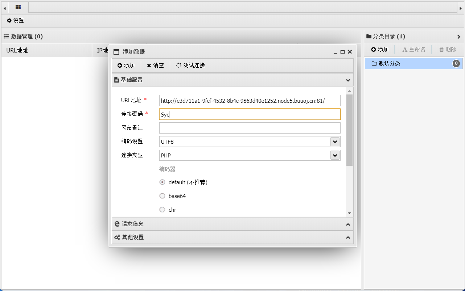Select the chr encoder radio
This screenshot has width=465, height=291.
[162, 210]
